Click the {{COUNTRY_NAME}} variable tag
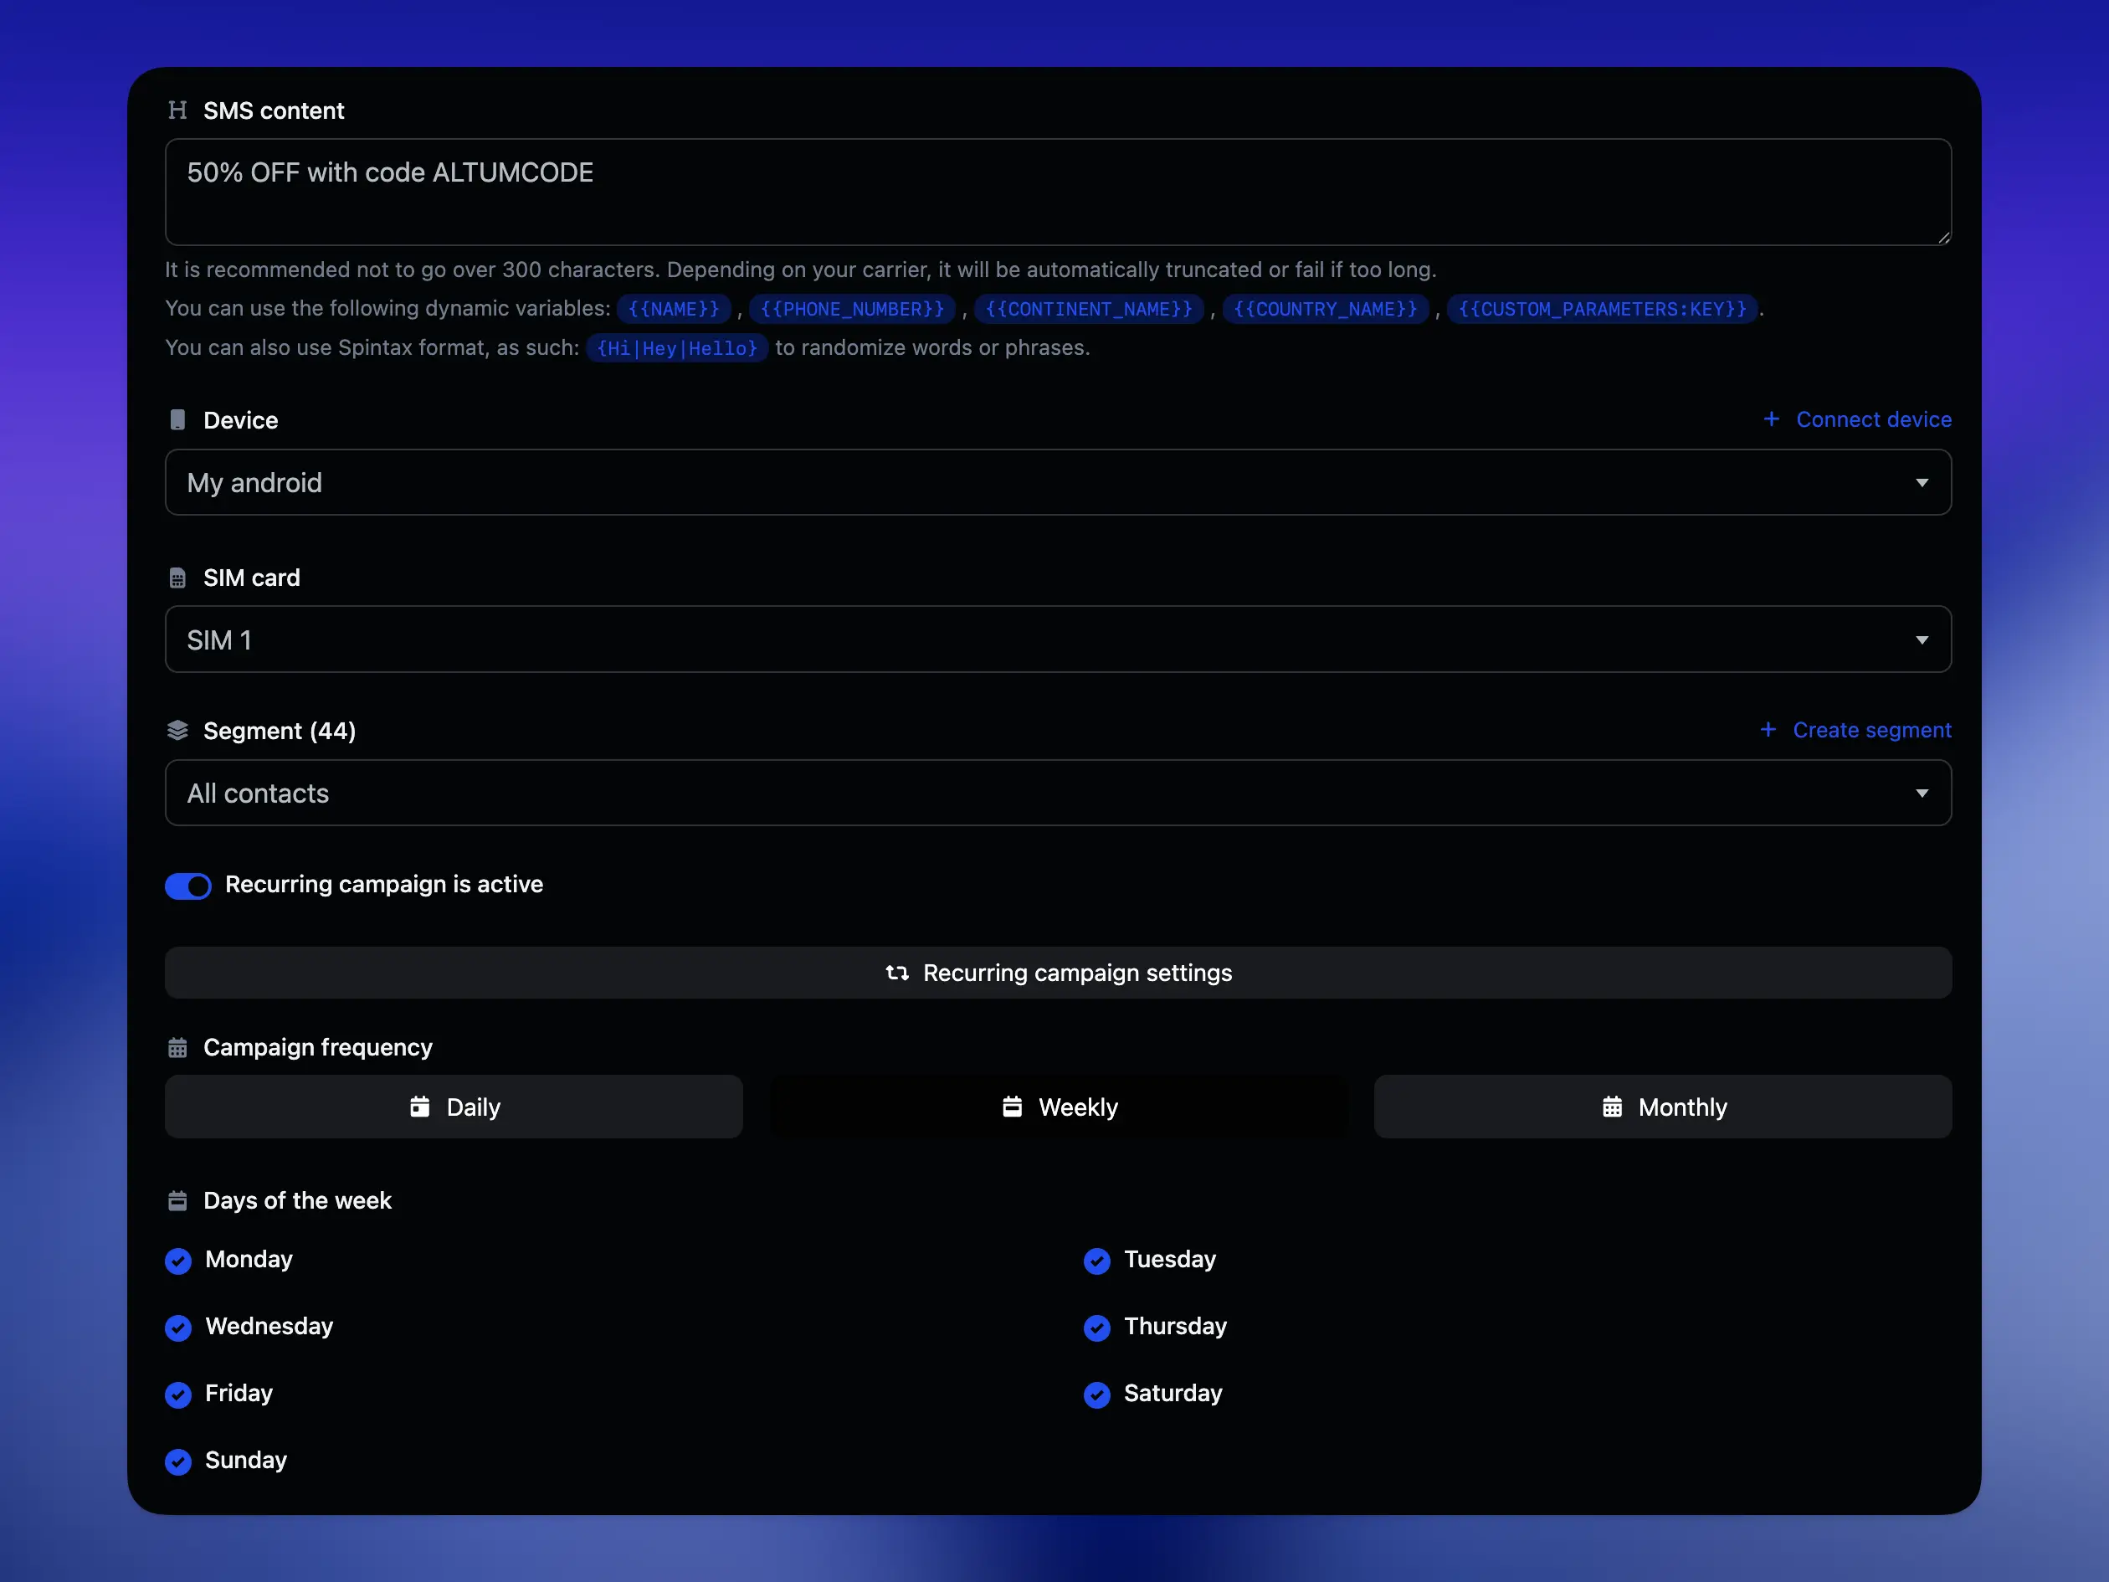The width and height of the screenshot is (2109, 1582). coord(1326,309)
